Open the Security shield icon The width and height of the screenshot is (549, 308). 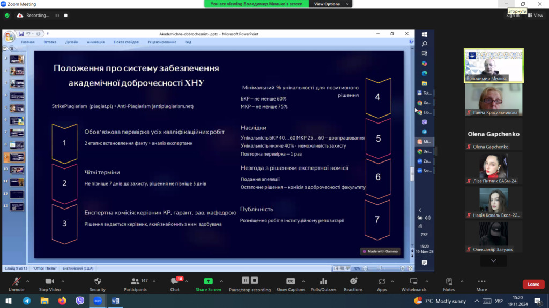click(97, 281)
